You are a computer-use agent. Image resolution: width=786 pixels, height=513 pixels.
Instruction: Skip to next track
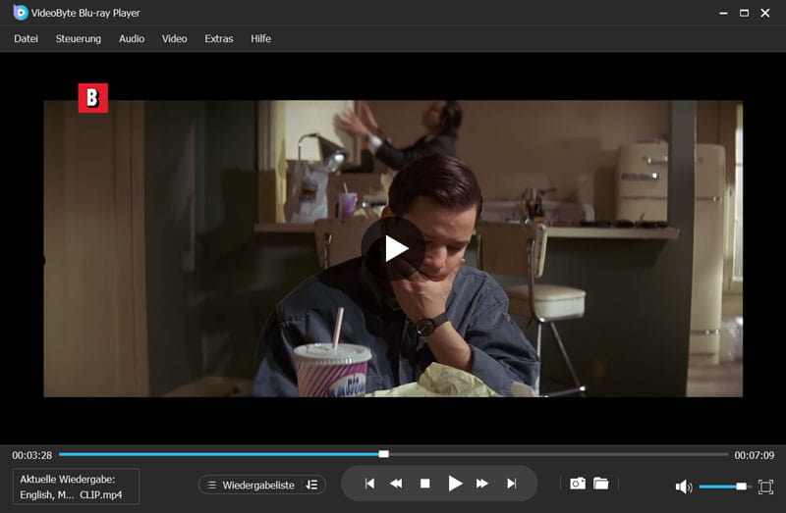coord(511,484)
